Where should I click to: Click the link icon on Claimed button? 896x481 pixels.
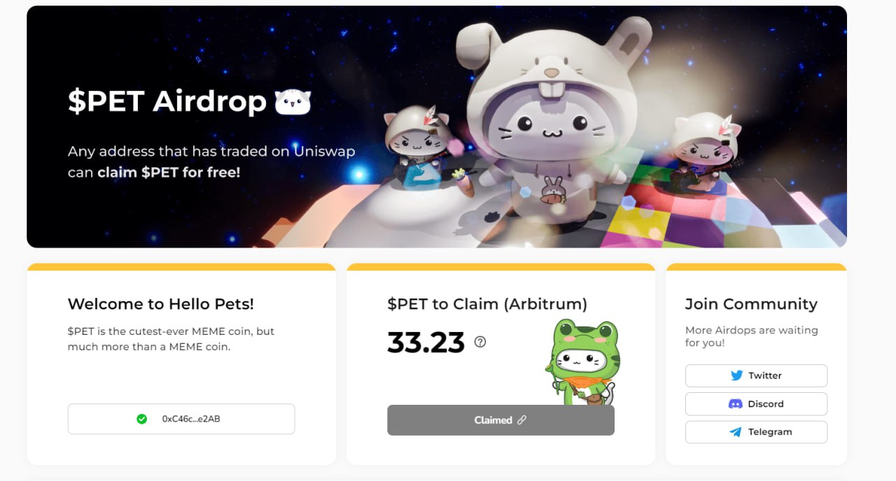point(521,420)
